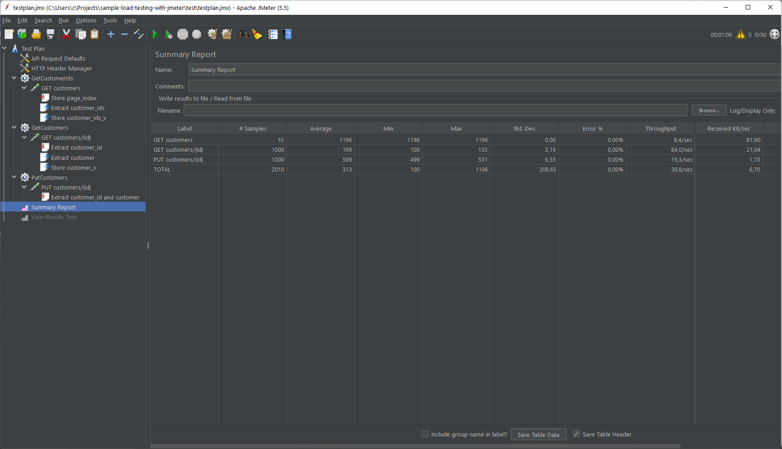Click the Paste clipboard icon
This screenshot has height=449, width=782.
95,34
